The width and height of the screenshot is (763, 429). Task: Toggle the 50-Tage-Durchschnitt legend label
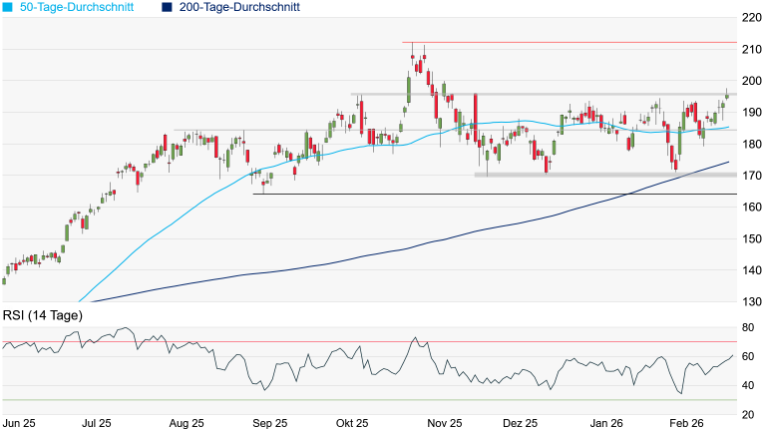82,7
